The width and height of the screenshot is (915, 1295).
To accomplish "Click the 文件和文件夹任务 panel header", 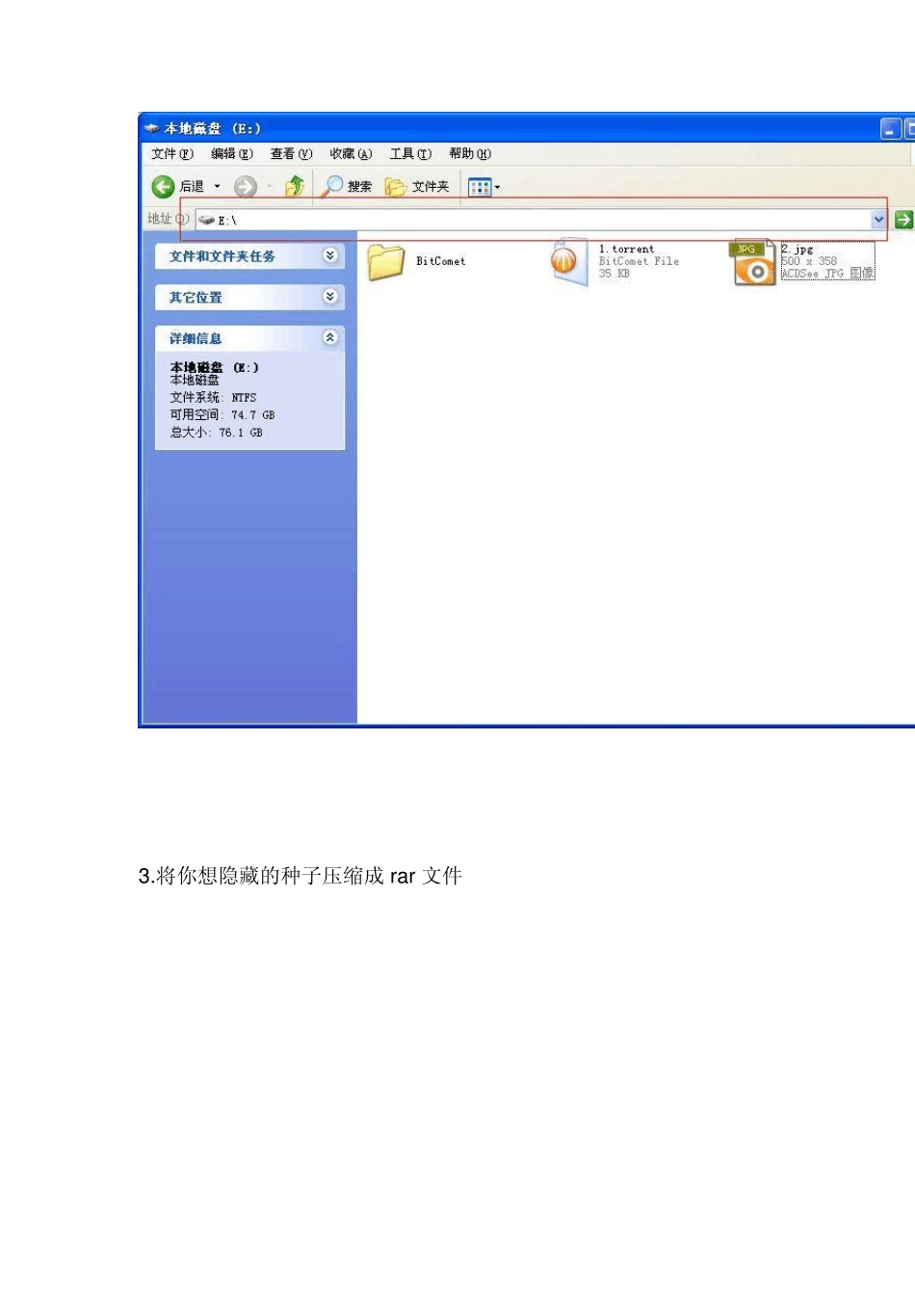I will [249, 256].
